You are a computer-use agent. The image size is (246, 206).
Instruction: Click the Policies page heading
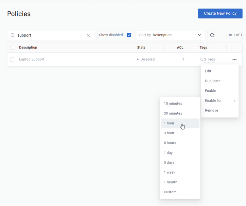point(19,14)
